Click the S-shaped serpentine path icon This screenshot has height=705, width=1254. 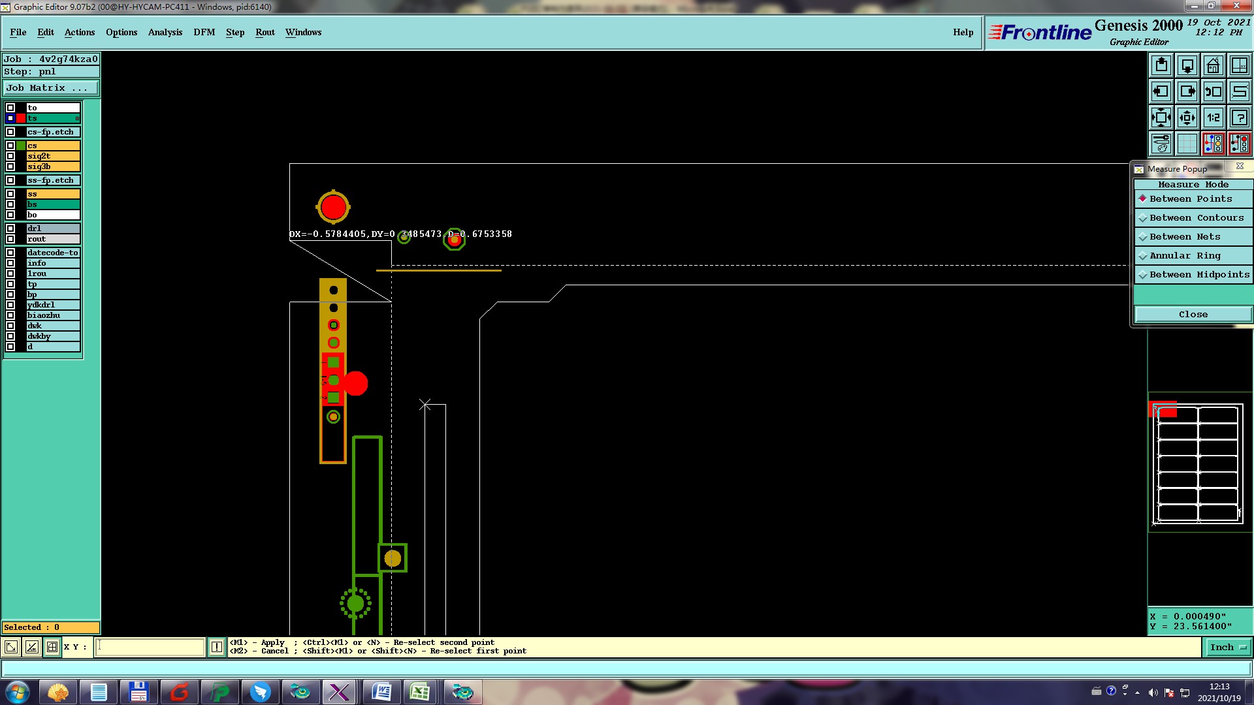tap(1240, 91)
